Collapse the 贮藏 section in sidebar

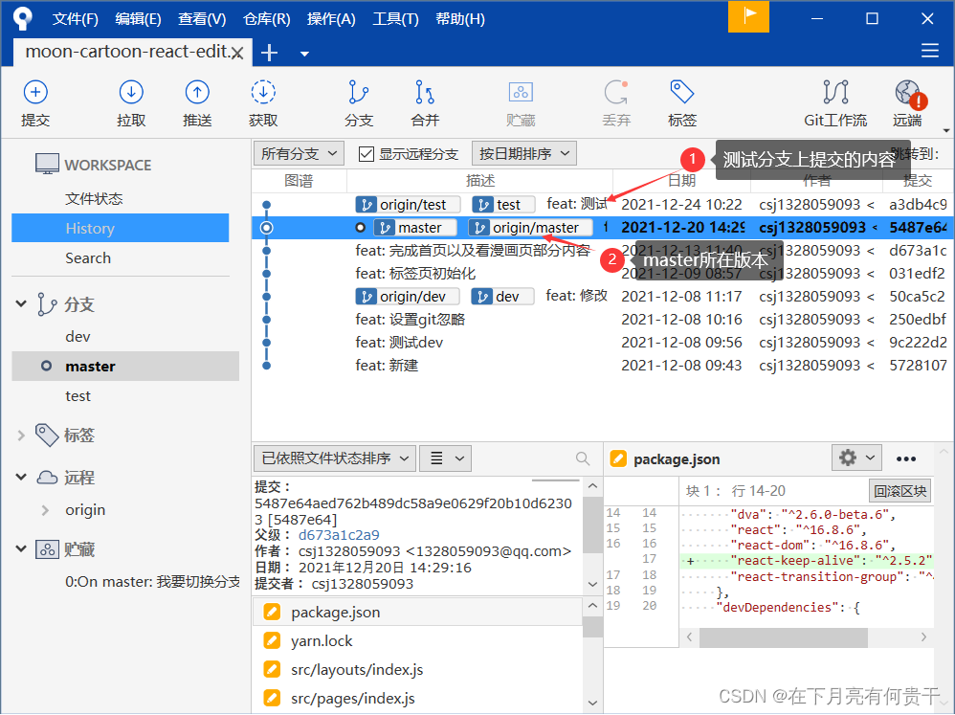pos(21,548)
